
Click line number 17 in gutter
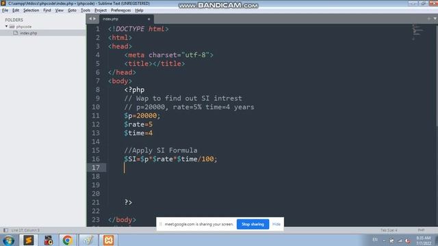(x=96, y=167)
